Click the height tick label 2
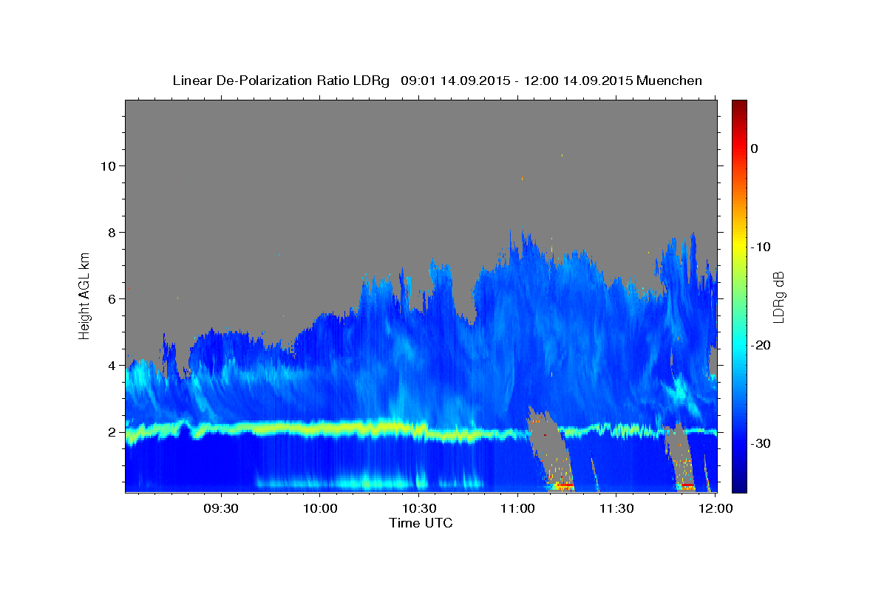Viewport: 887px width, 591px height. click(111, 431)
